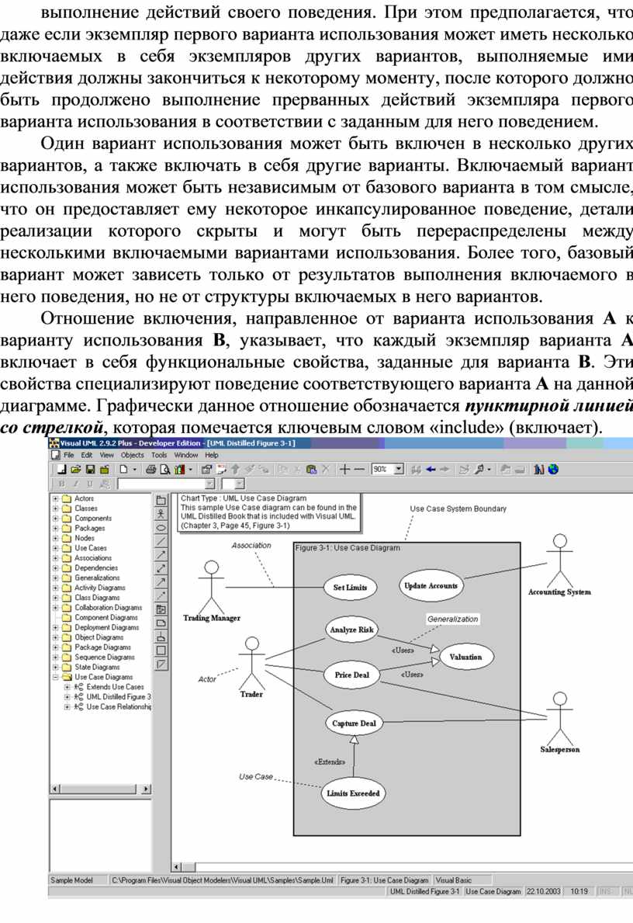Select the dashed dependency line tool
The height and width of the screenshot is (923, 633).
coord(161,595)
